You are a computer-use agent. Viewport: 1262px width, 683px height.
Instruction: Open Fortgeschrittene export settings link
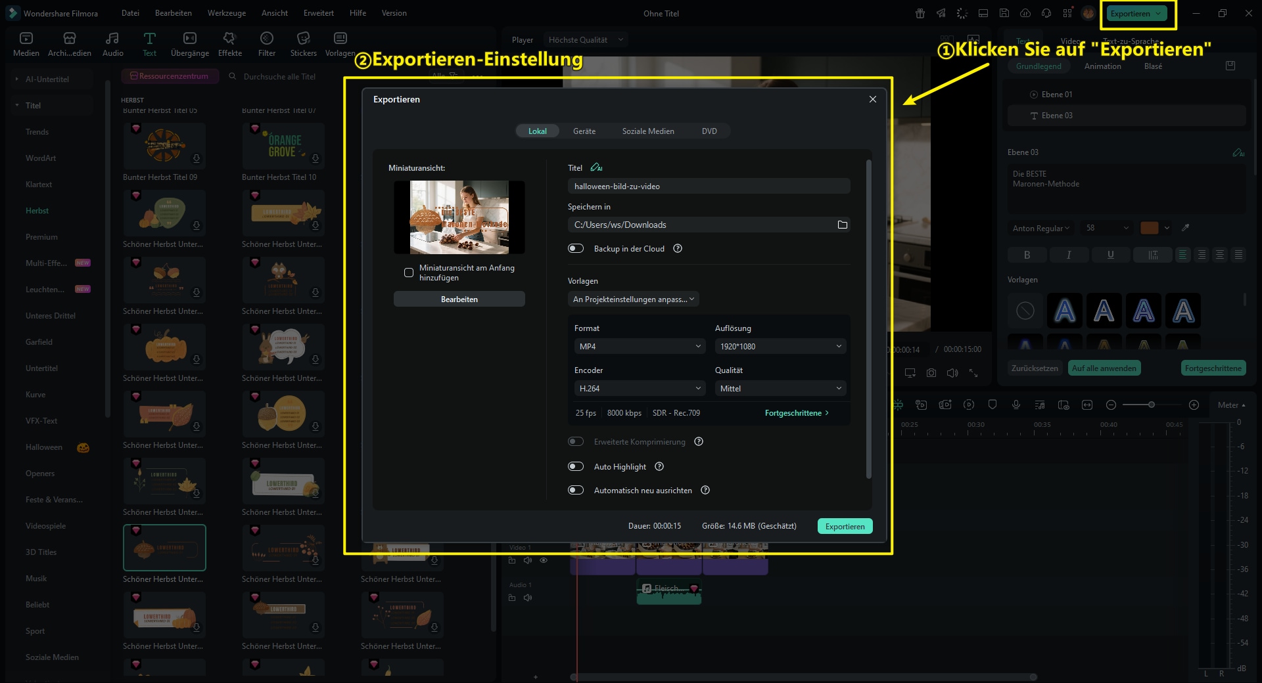(x=796, y=413)
